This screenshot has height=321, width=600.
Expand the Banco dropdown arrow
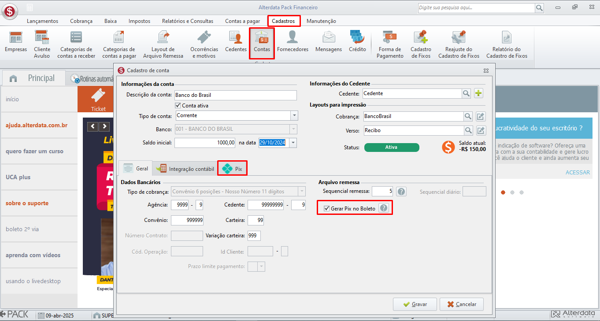[293, 129]
